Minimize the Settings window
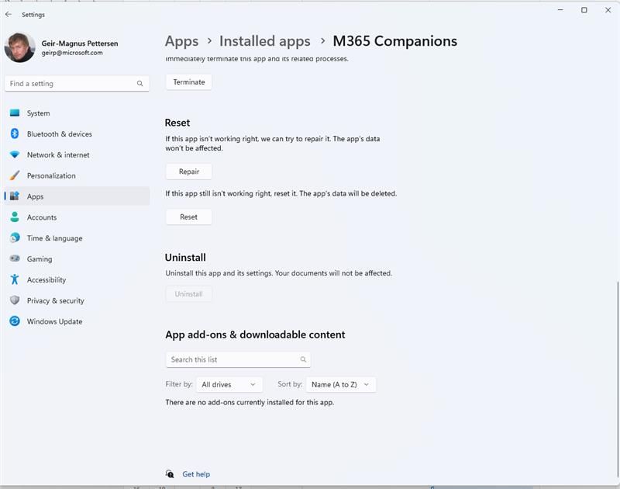 (560, 10)
